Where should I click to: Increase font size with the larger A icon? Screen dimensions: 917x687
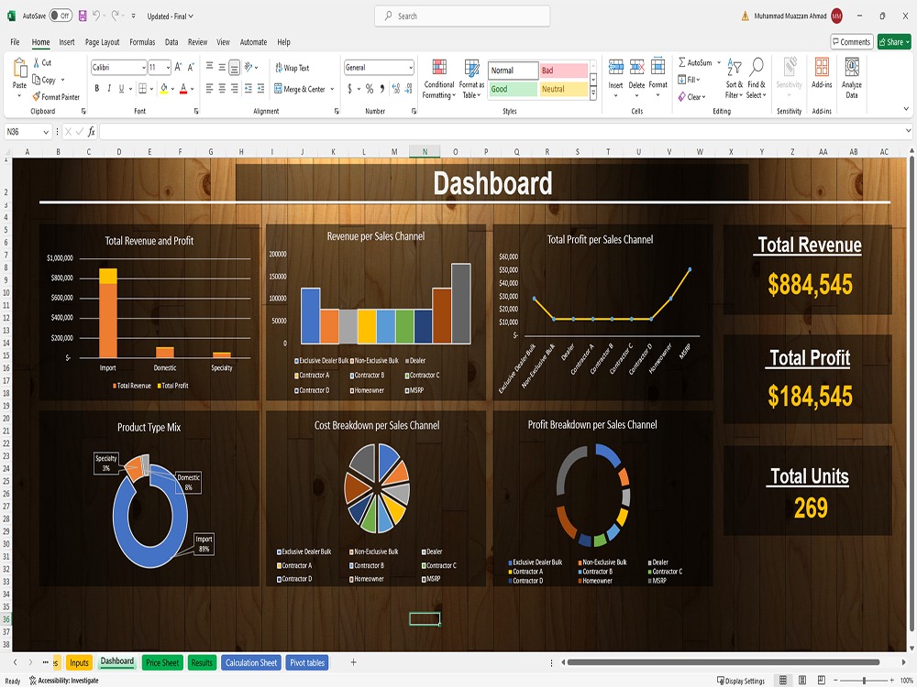(179, 67)
